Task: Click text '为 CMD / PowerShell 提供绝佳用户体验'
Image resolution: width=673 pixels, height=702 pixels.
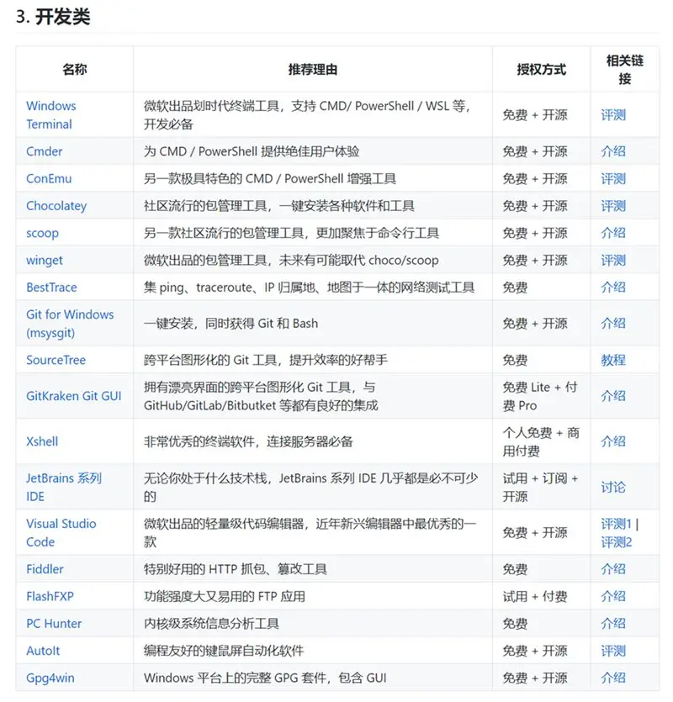Action: pos(252,151)
